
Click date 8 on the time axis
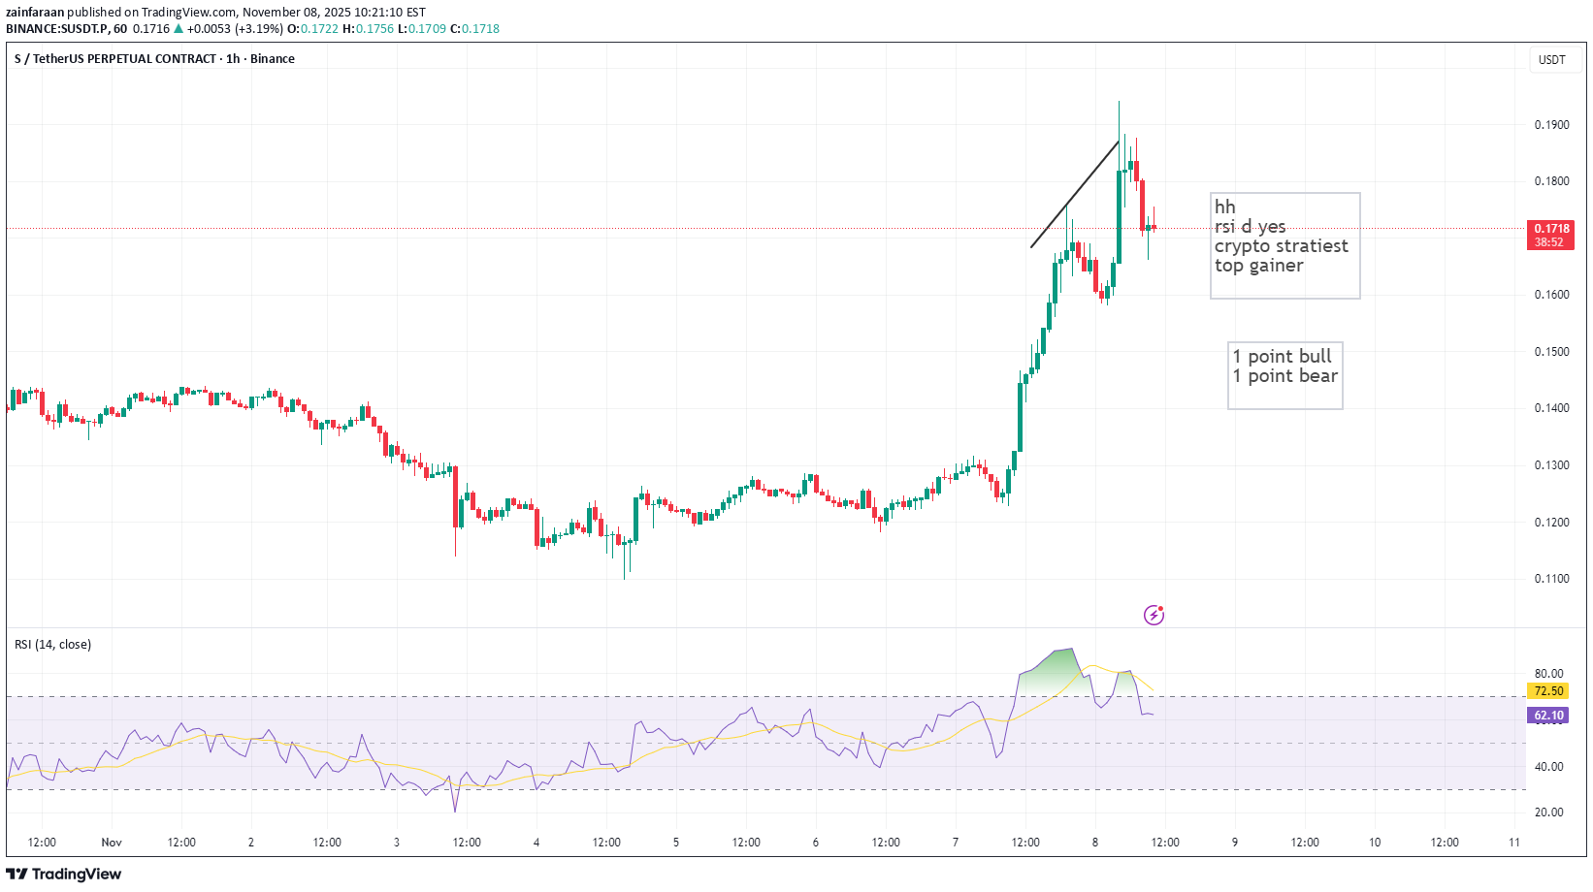1094,842
